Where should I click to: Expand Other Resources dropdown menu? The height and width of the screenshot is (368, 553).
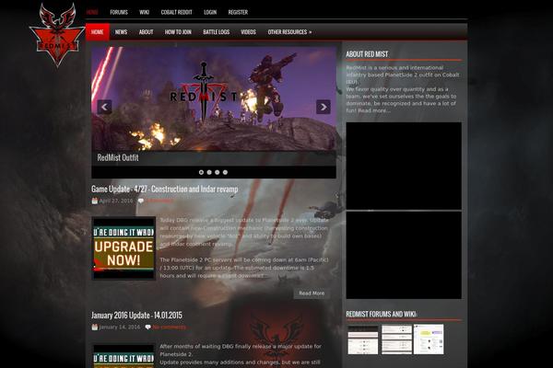(x=289, y=32)
